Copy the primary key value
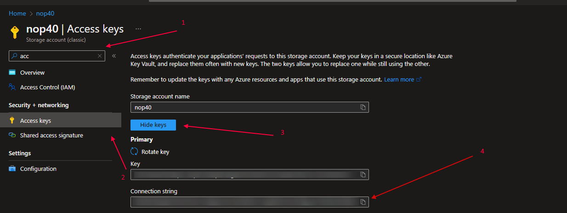 (x=363, y=175)
